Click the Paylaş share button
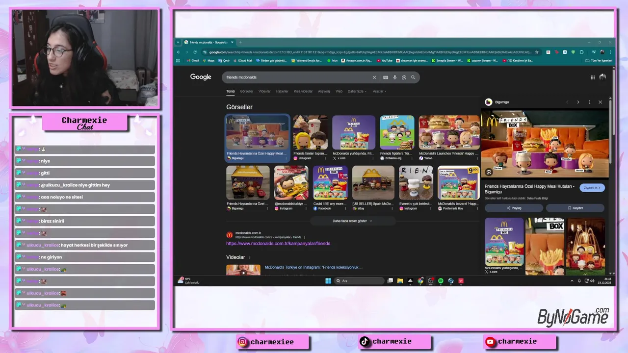The image size is (628, 353). click(x=514, y=208)
